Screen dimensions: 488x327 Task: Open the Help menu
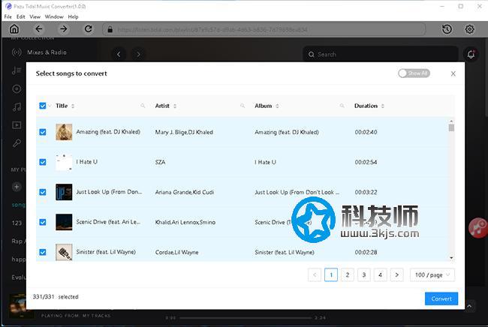click(73, 16)
